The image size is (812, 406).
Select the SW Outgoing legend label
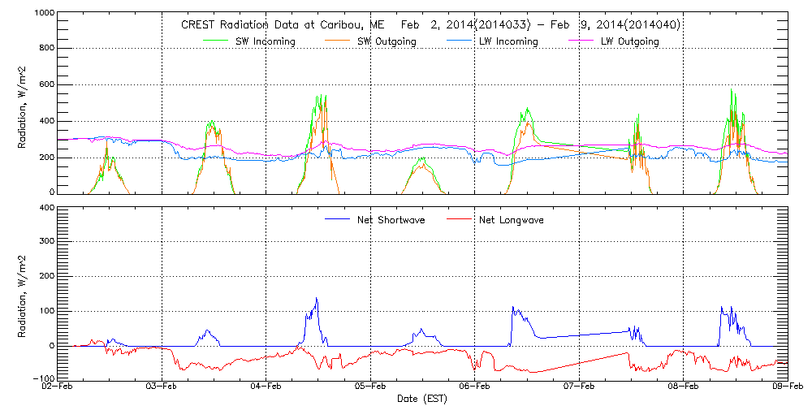tap(394, 41)
